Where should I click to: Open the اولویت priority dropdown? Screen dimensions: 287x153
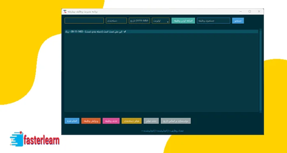(x=161, y=21)
